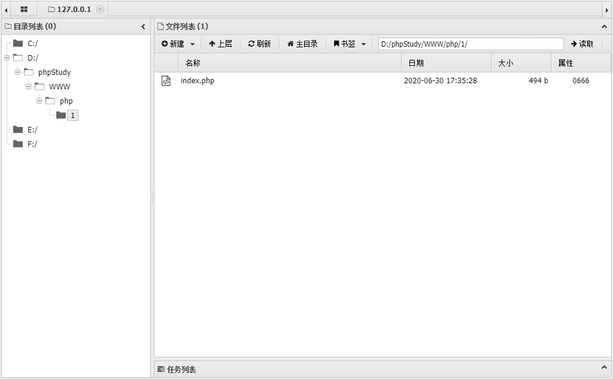The width and height of the screenshot is (613, 379).
Task: Click the attribute value 0666
Action: [x=581, y=81]
